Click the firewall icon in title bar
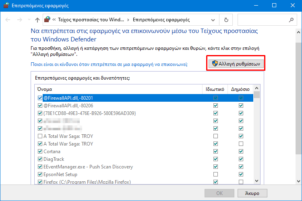This screenshot has width=302, height=201. [6, 5]
